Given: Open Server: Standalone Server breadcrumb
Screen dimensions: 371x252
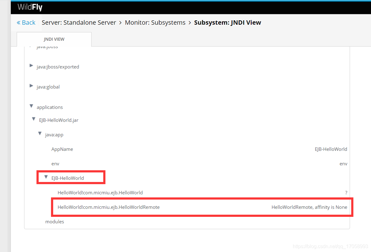Looking at the screenshot, I should (79, 23).
